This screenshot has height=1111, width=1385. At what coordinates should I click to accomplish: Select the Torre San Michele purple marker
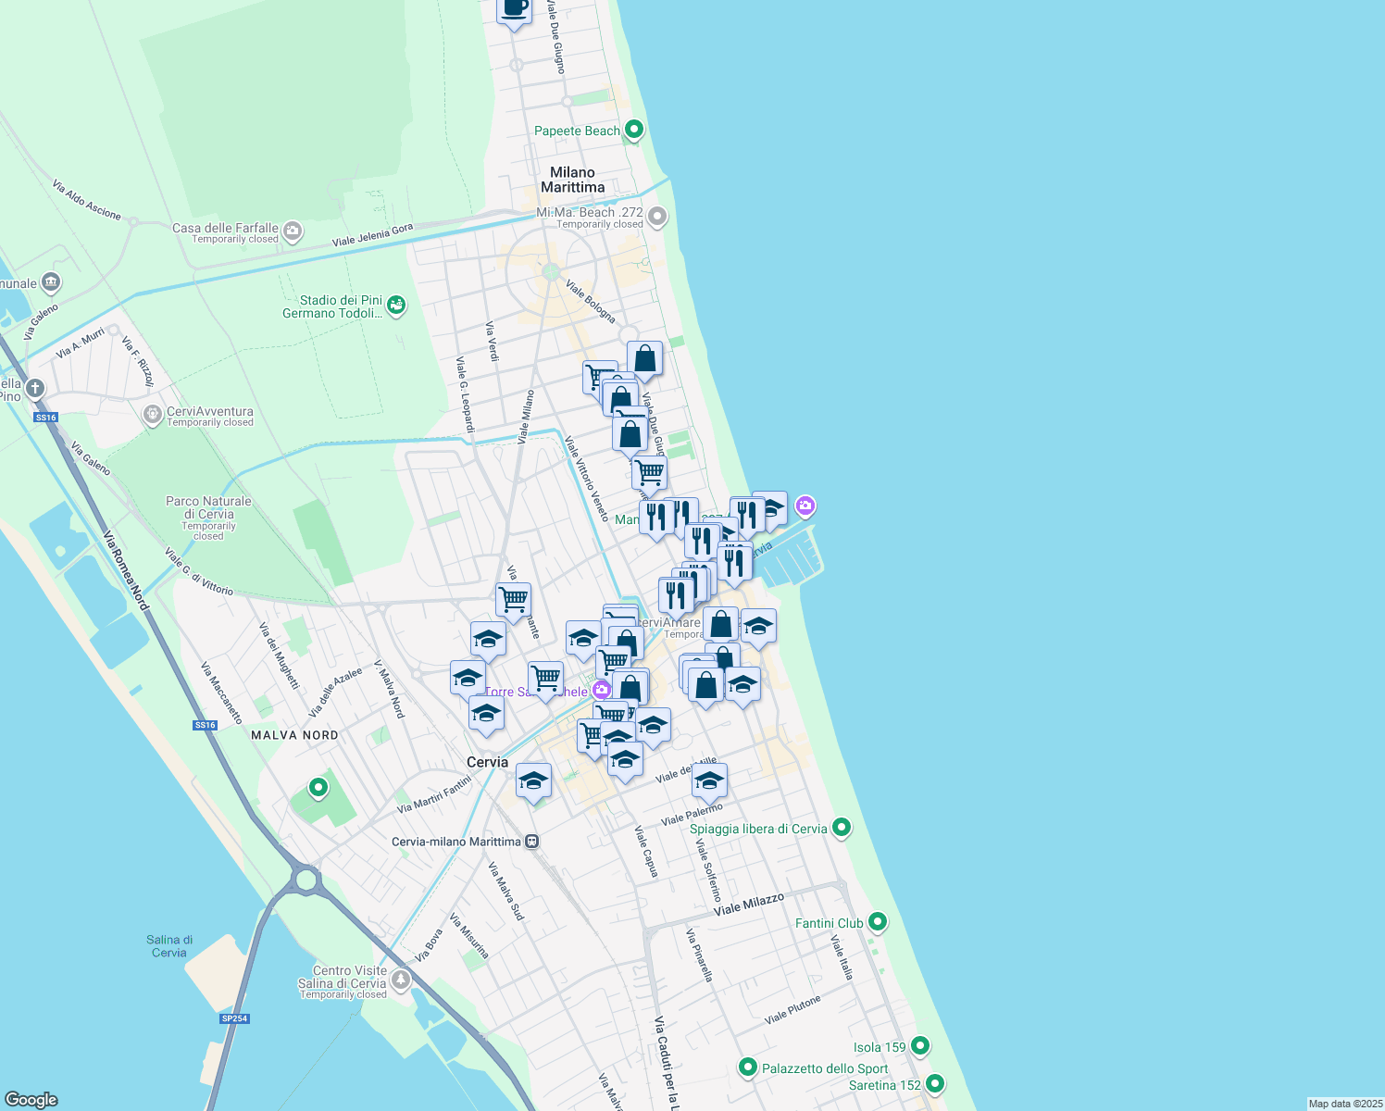(603, 690)
